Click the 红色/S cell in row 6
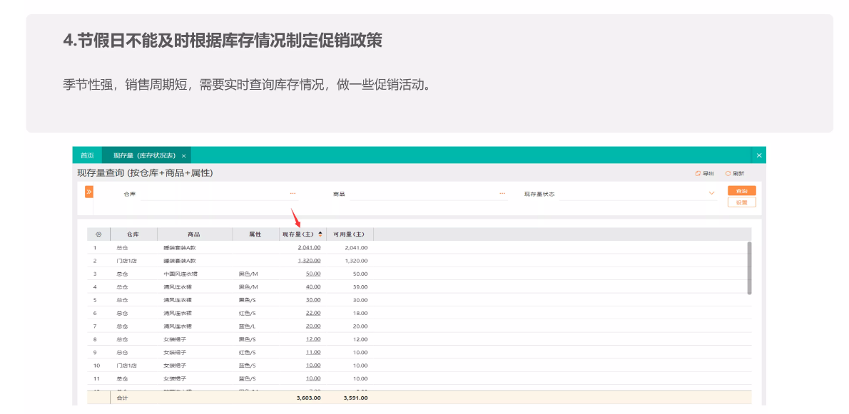 (x=248, y=313)
